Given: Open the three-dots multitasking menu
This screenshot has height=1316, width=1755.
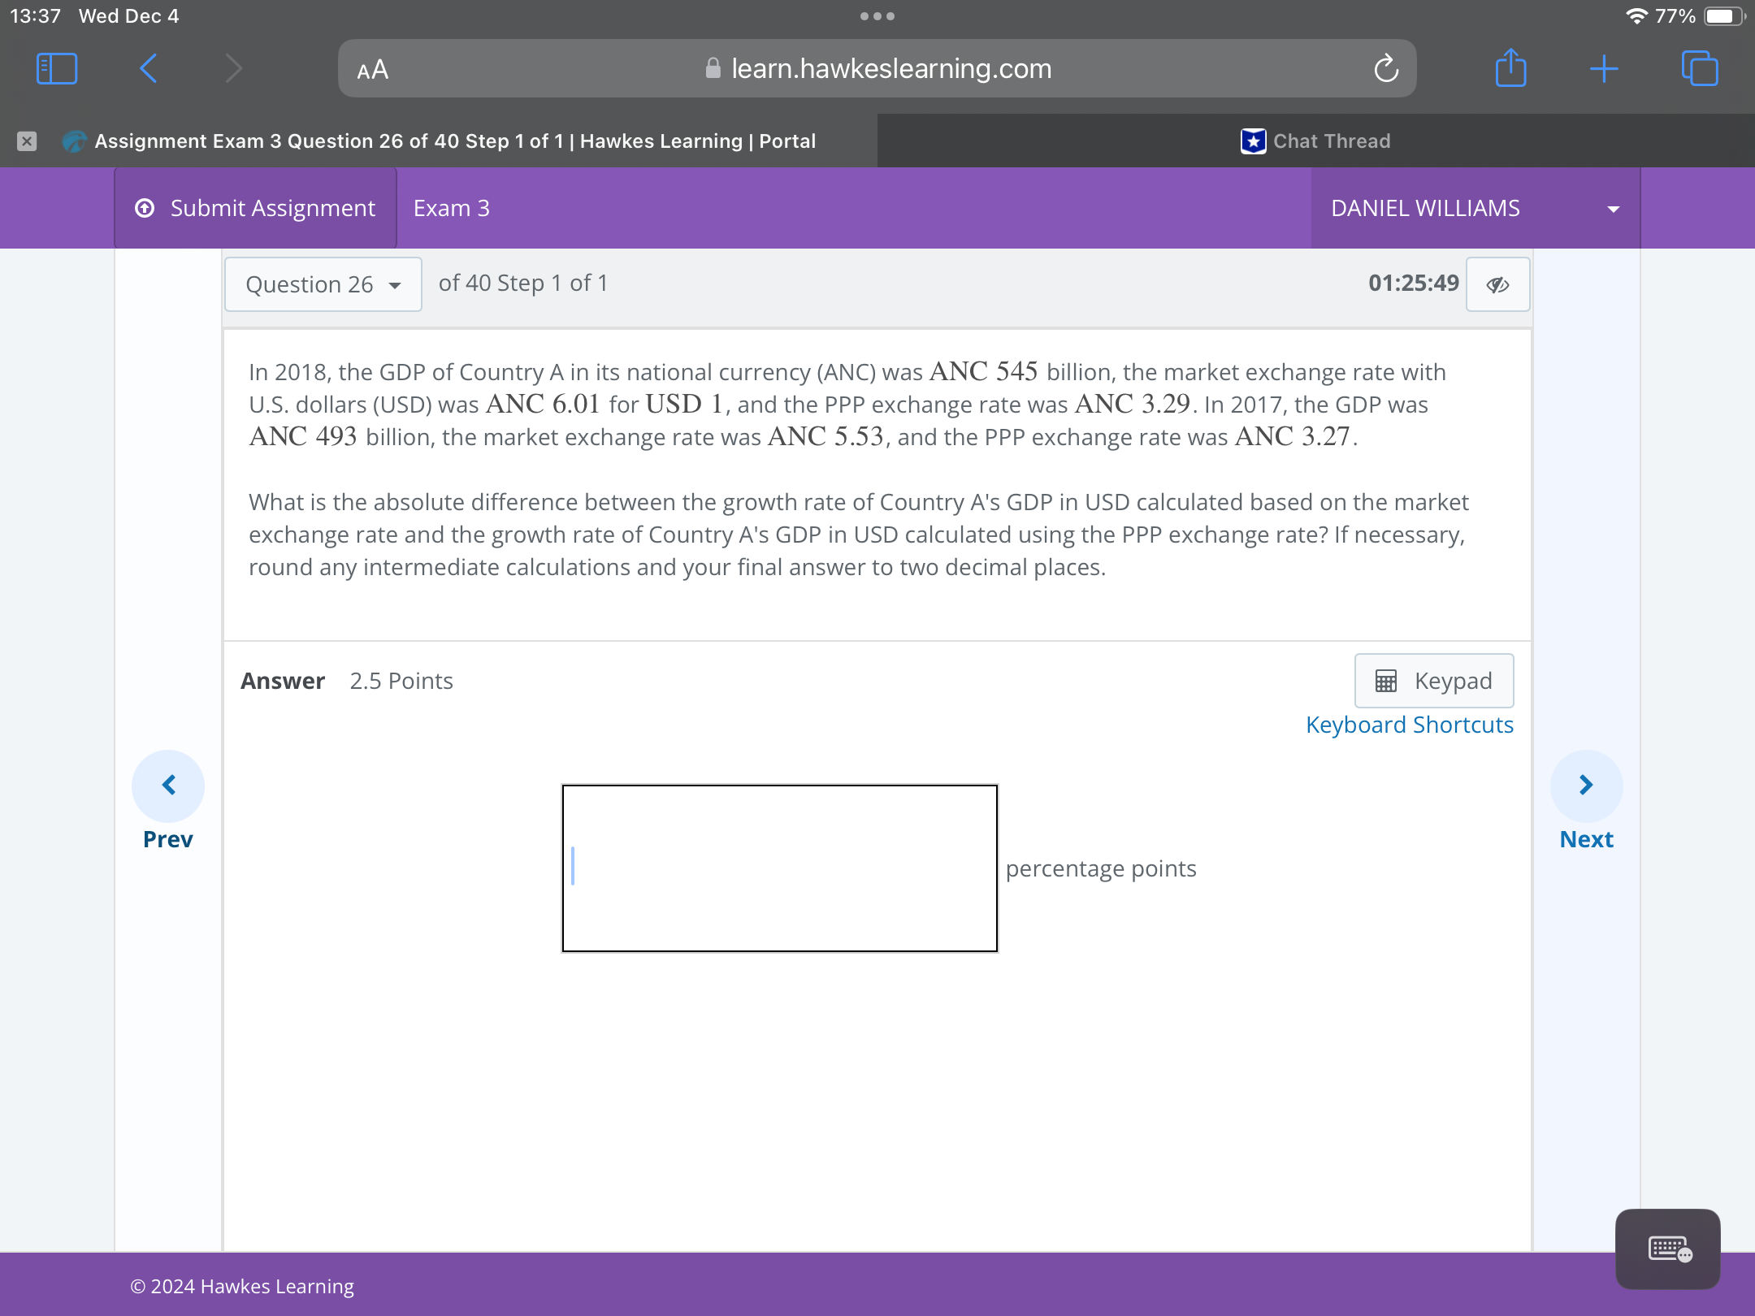Looking at the screenshot, I should click(877, 16).
